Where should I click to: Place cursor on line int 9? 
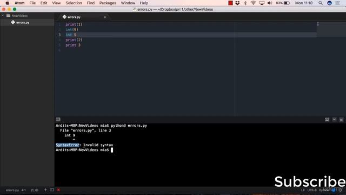[71, 35]
